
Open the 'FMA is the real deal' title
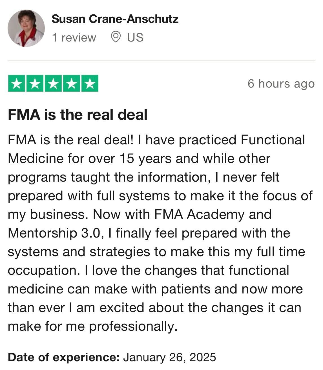[78, 115]
